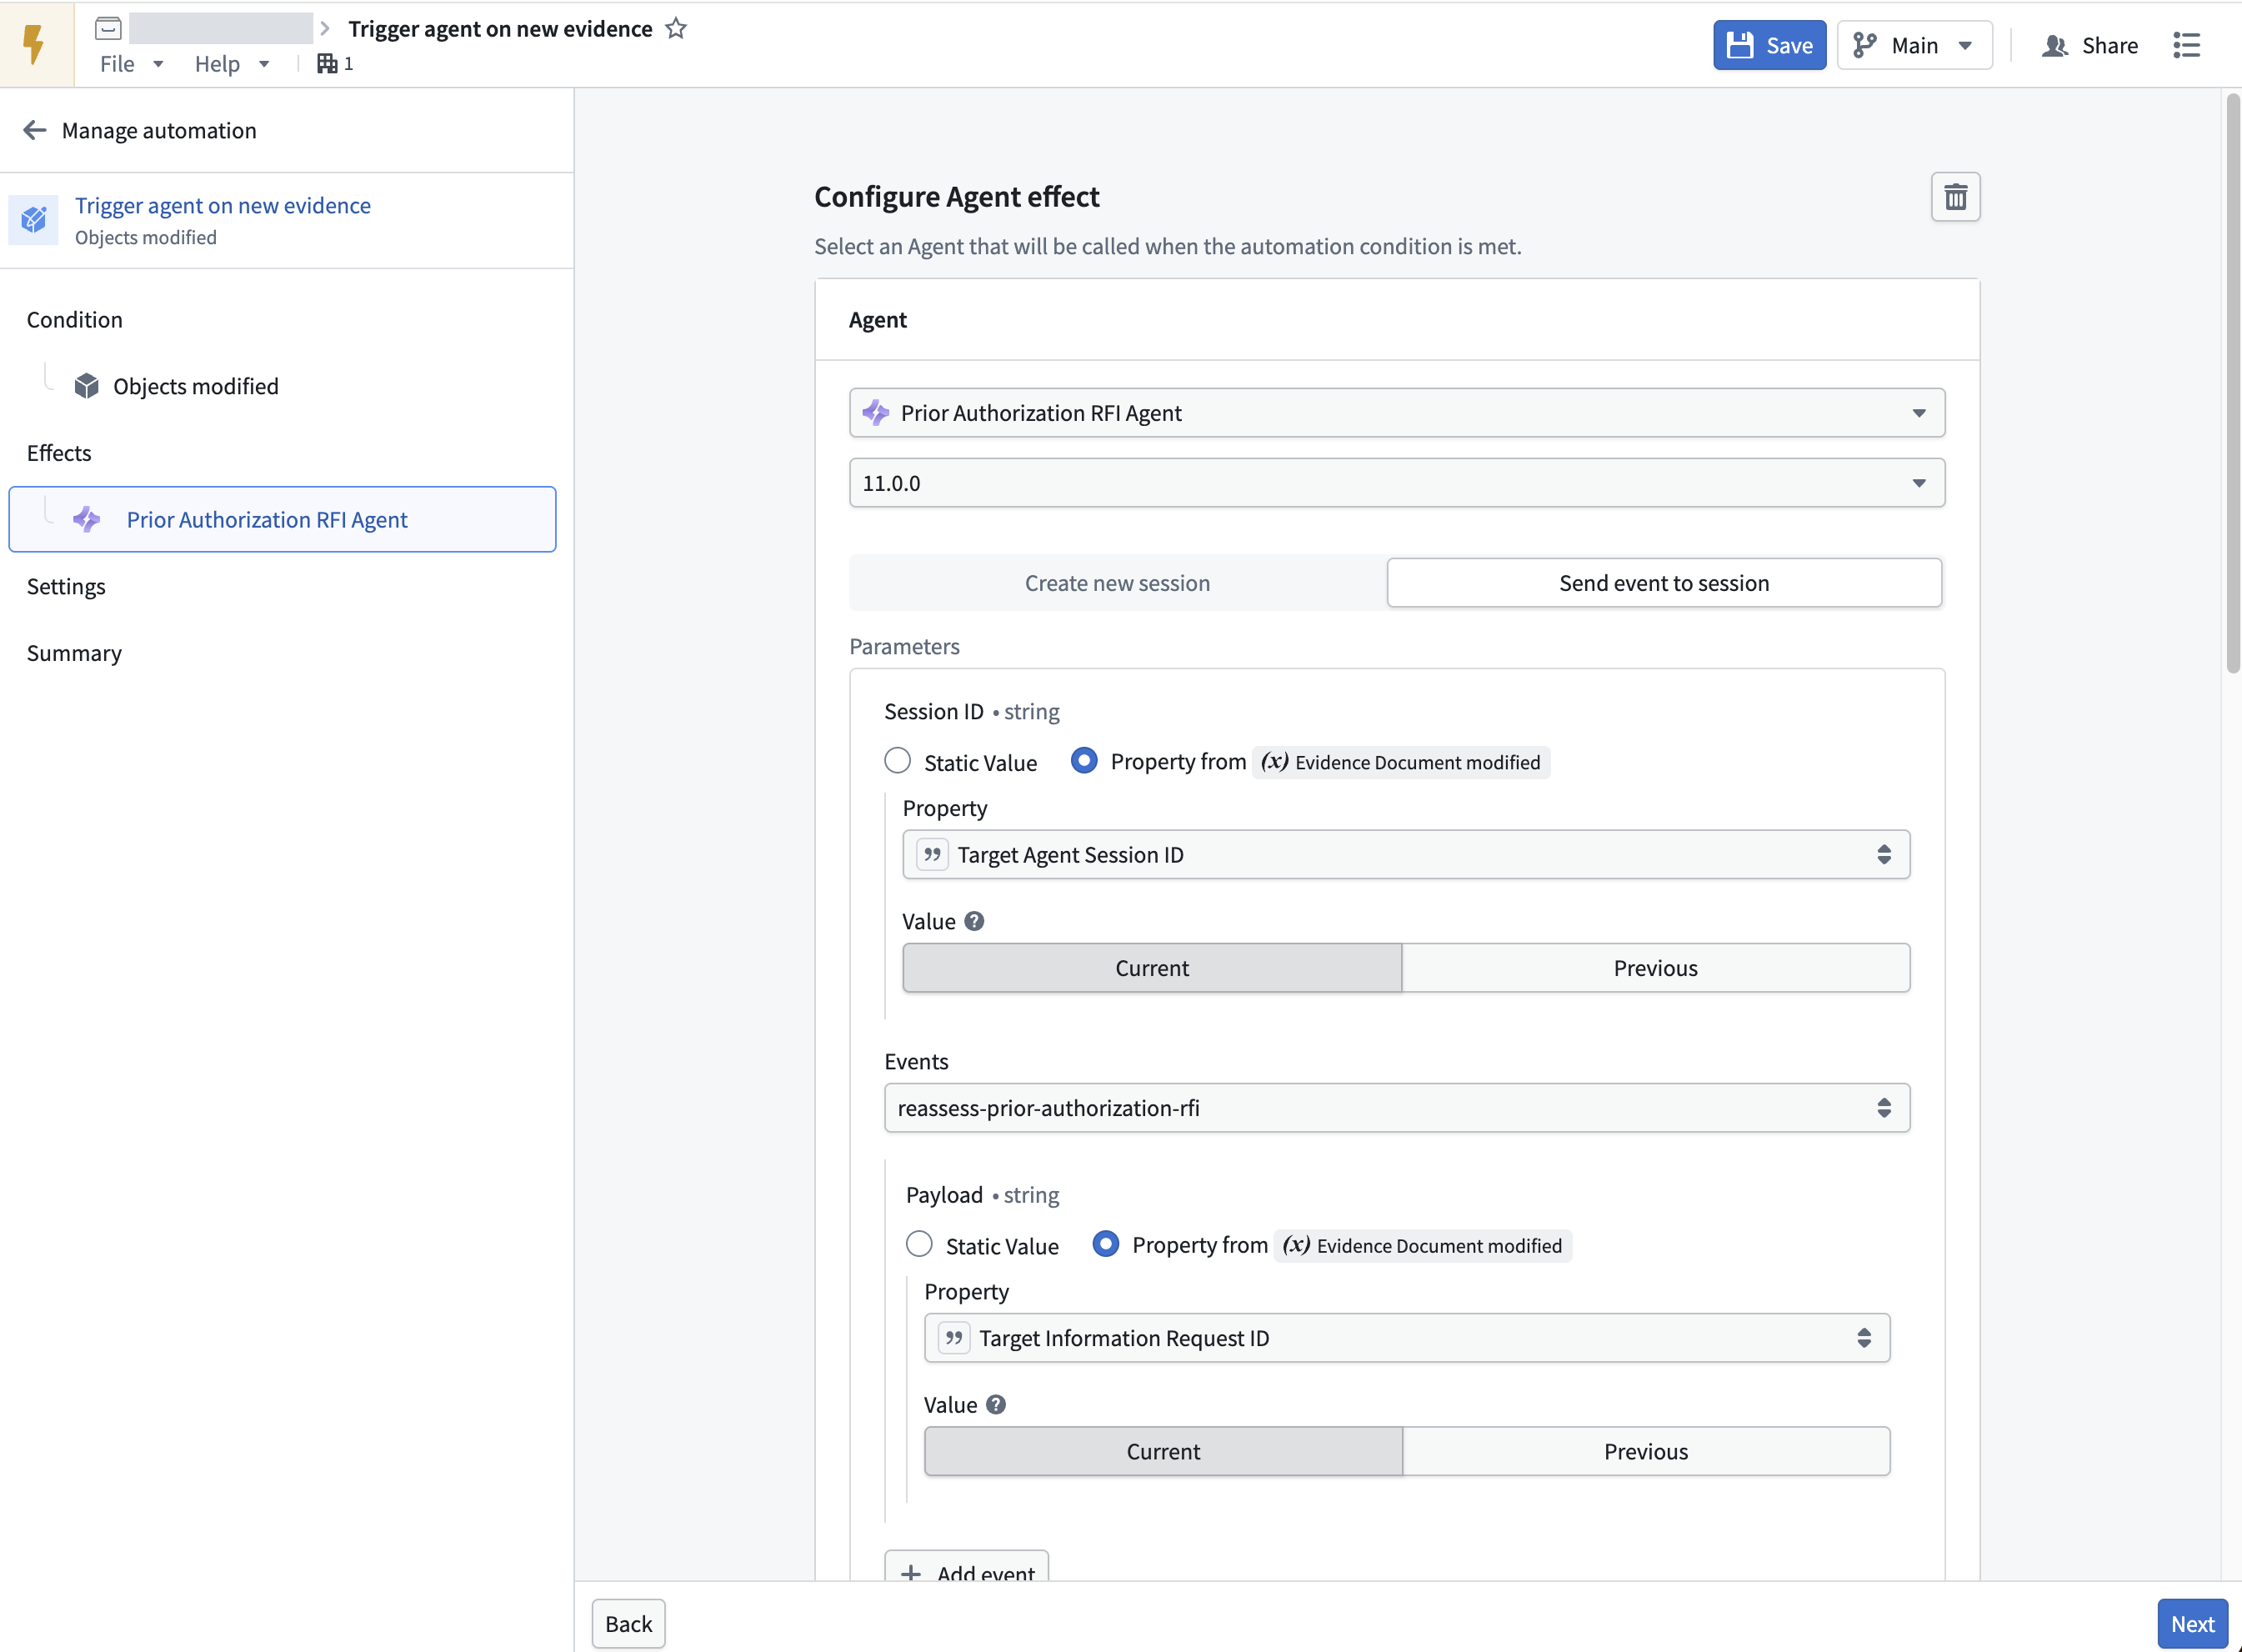Open the File menu

tap(130, 64)
